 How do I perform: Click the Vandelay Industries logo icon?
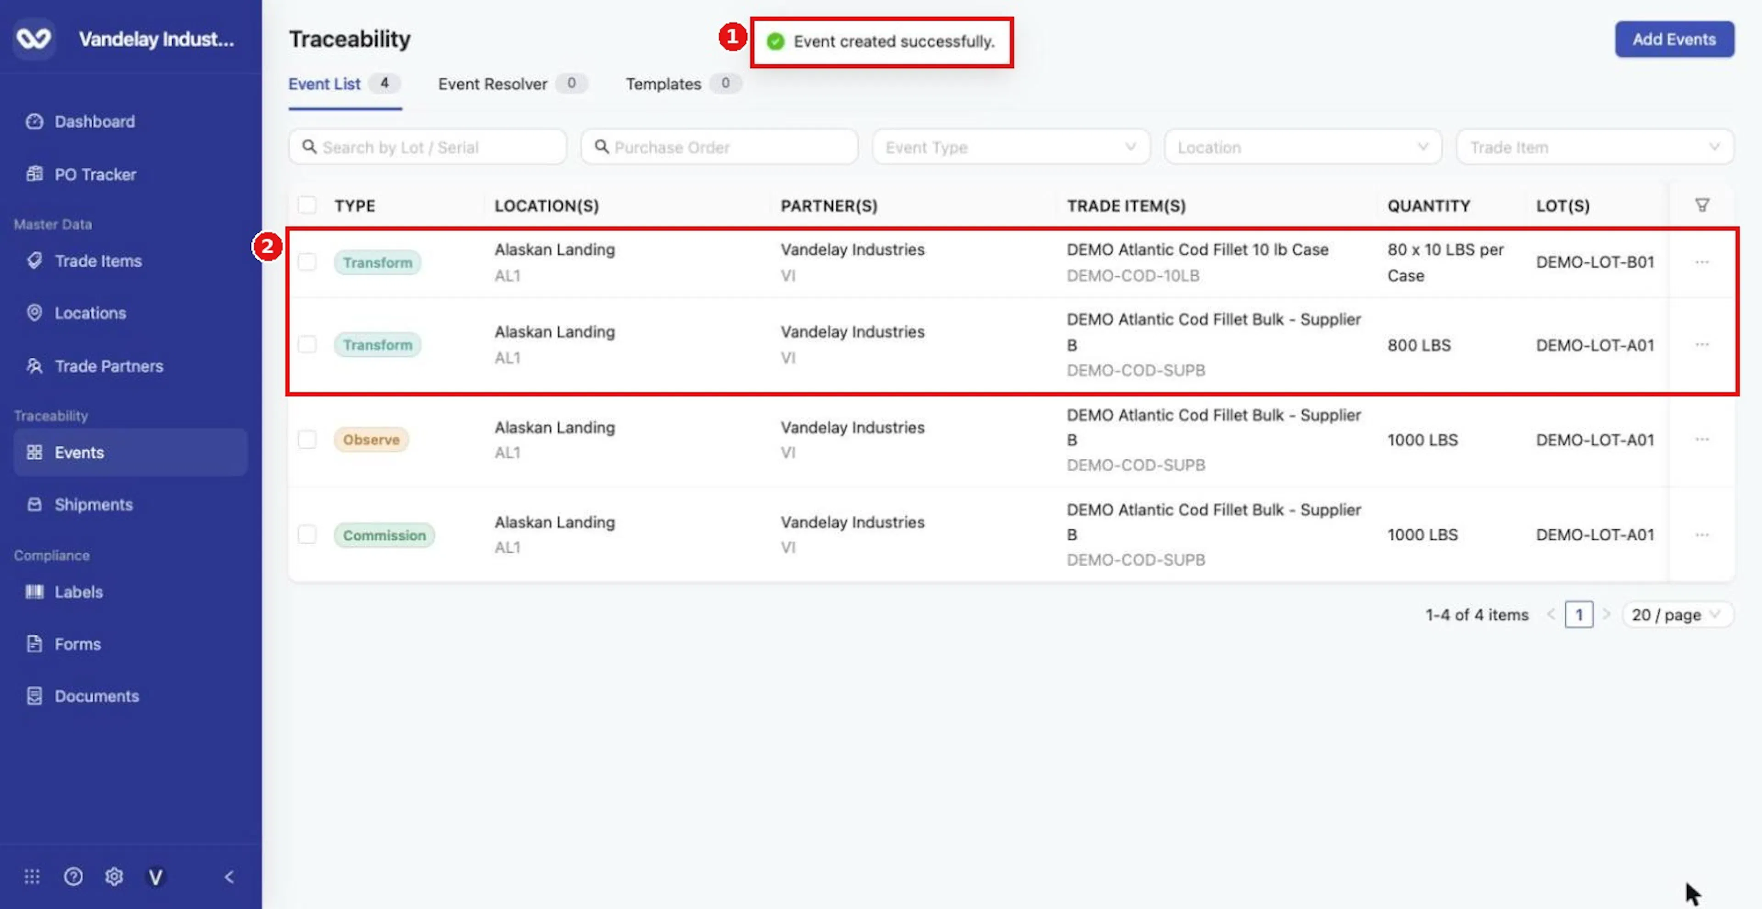point(33,38)
